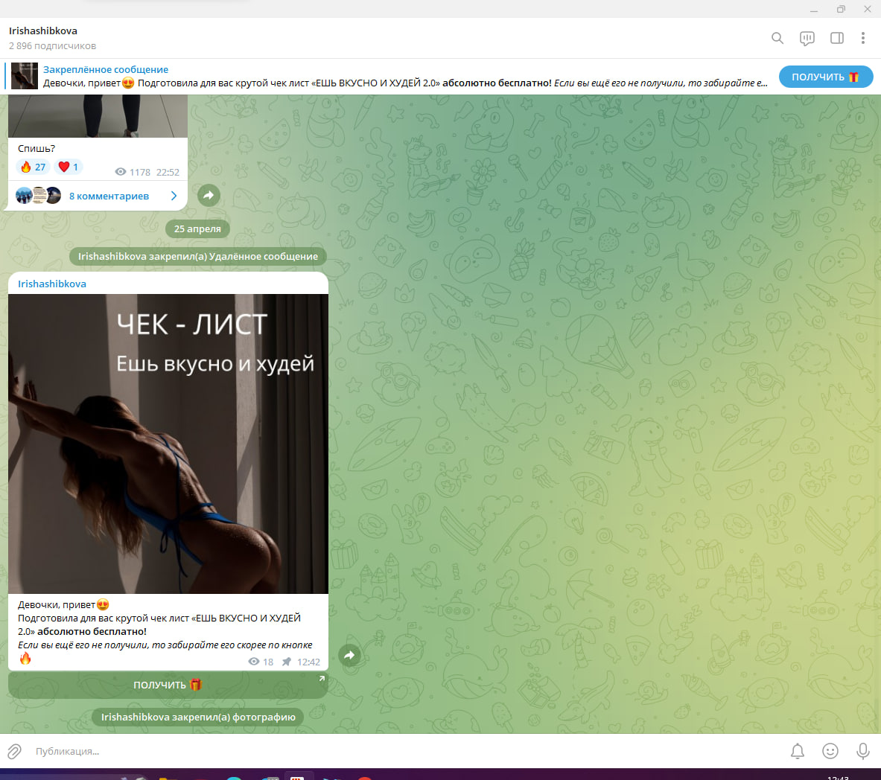Forward the Спишь? post with share arrow
This screenshot has height=780, width=881.
(x=209, y=196)
